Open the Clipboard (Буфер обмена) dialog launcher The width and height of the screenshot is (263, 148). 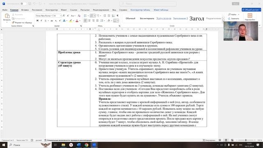click(33, 26)
